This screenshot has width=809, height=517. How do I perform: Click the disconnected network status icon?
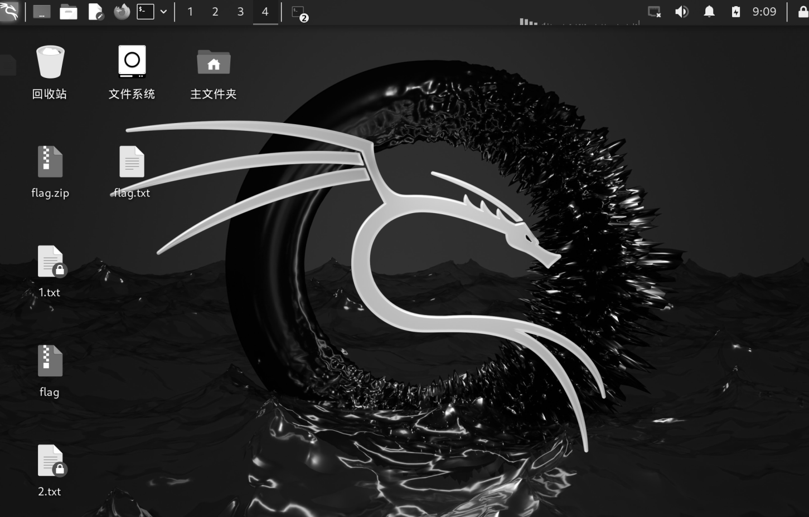[x=654, y=12]
